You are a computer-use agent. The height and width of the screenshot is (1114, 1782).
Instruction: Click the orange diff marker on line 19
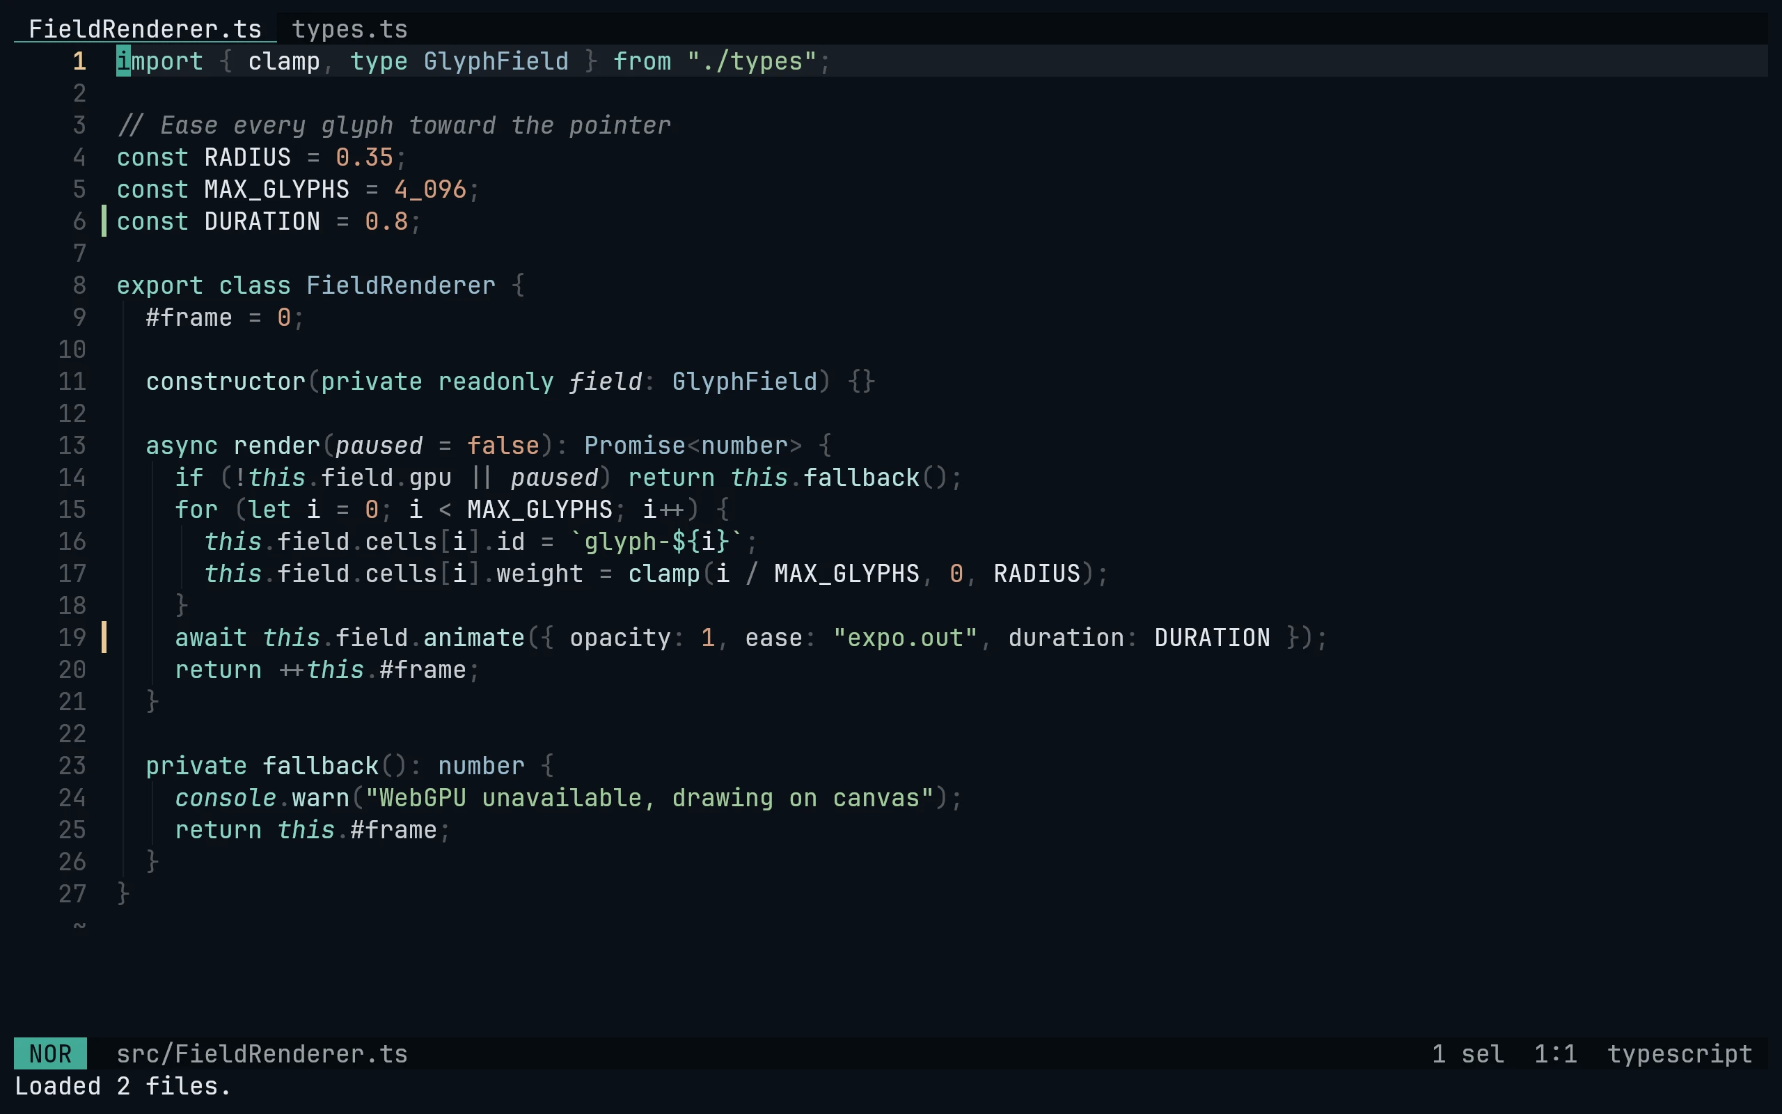(x=104, y=637)
